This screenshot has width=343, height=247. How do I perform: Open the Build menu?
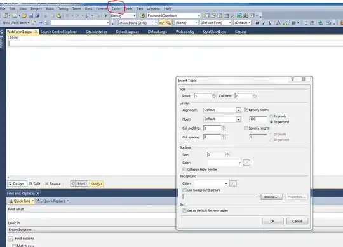point(50,9)
